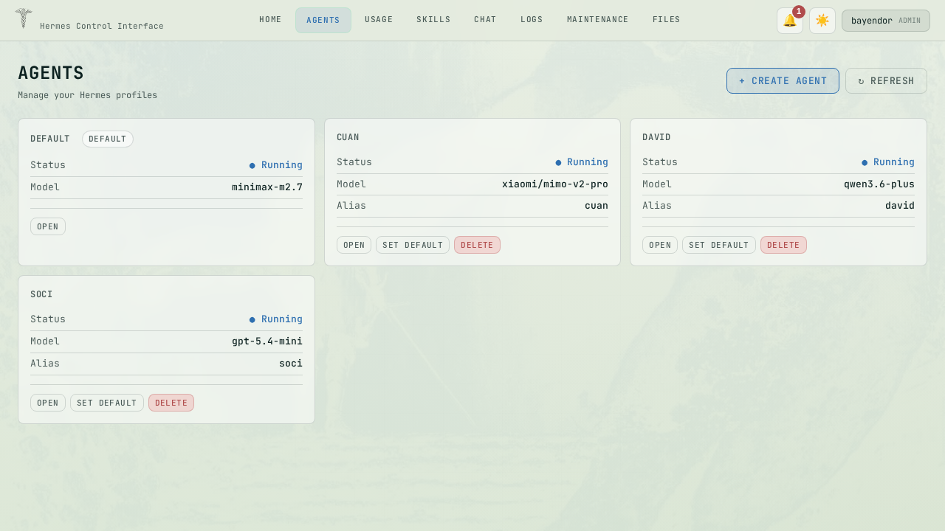Click the SOCI card title

point(41,294)
